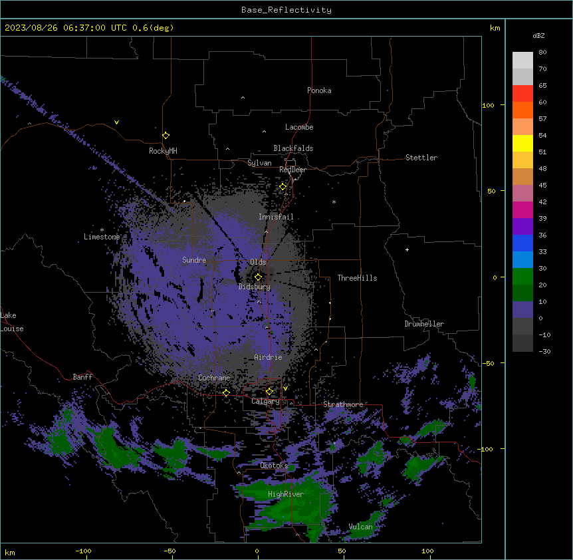Click the Drumheller label
Screen dimensions: 573x560
click(424, 324)
